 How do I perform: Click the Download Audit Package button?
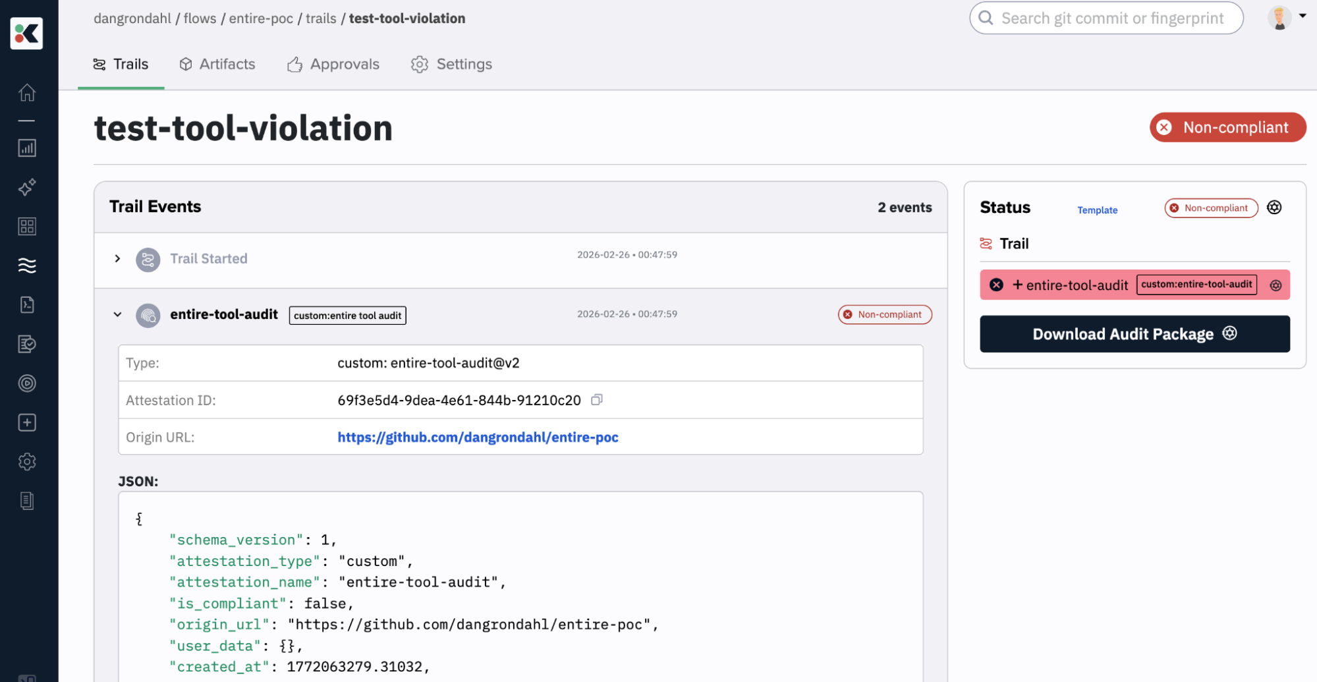(1134, 334)
